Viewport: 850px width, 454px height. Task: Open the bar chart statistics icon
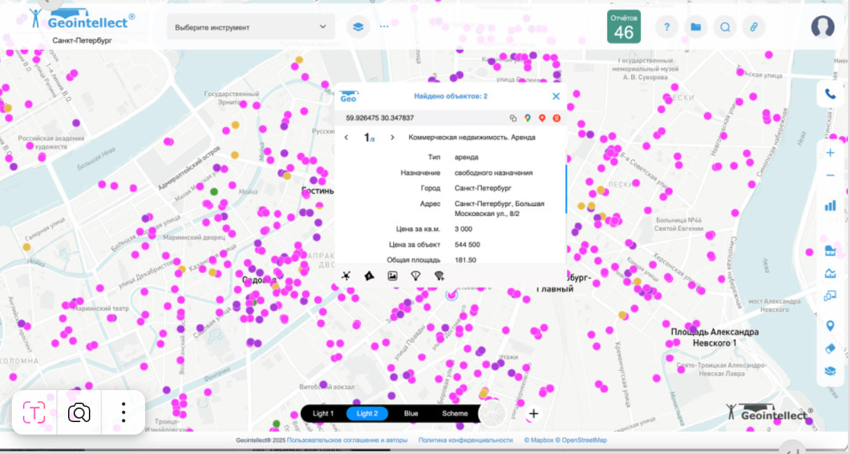click(830, 205)
